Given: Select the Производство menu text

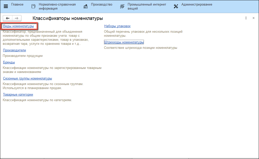Looking at the screenshot, I should coord(102,5).
